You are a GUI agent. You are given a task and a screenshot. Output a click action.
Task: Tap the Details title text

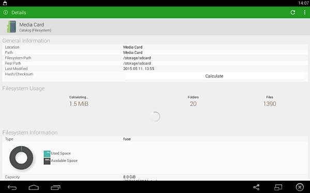[19, 12]
